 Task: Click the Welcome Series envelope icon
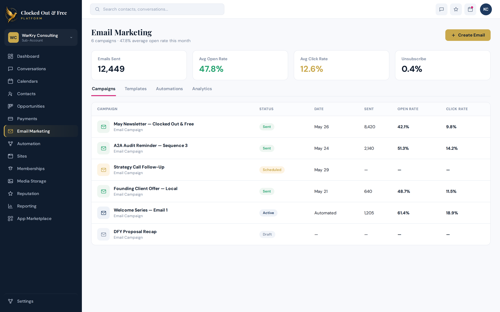(103, 213)
